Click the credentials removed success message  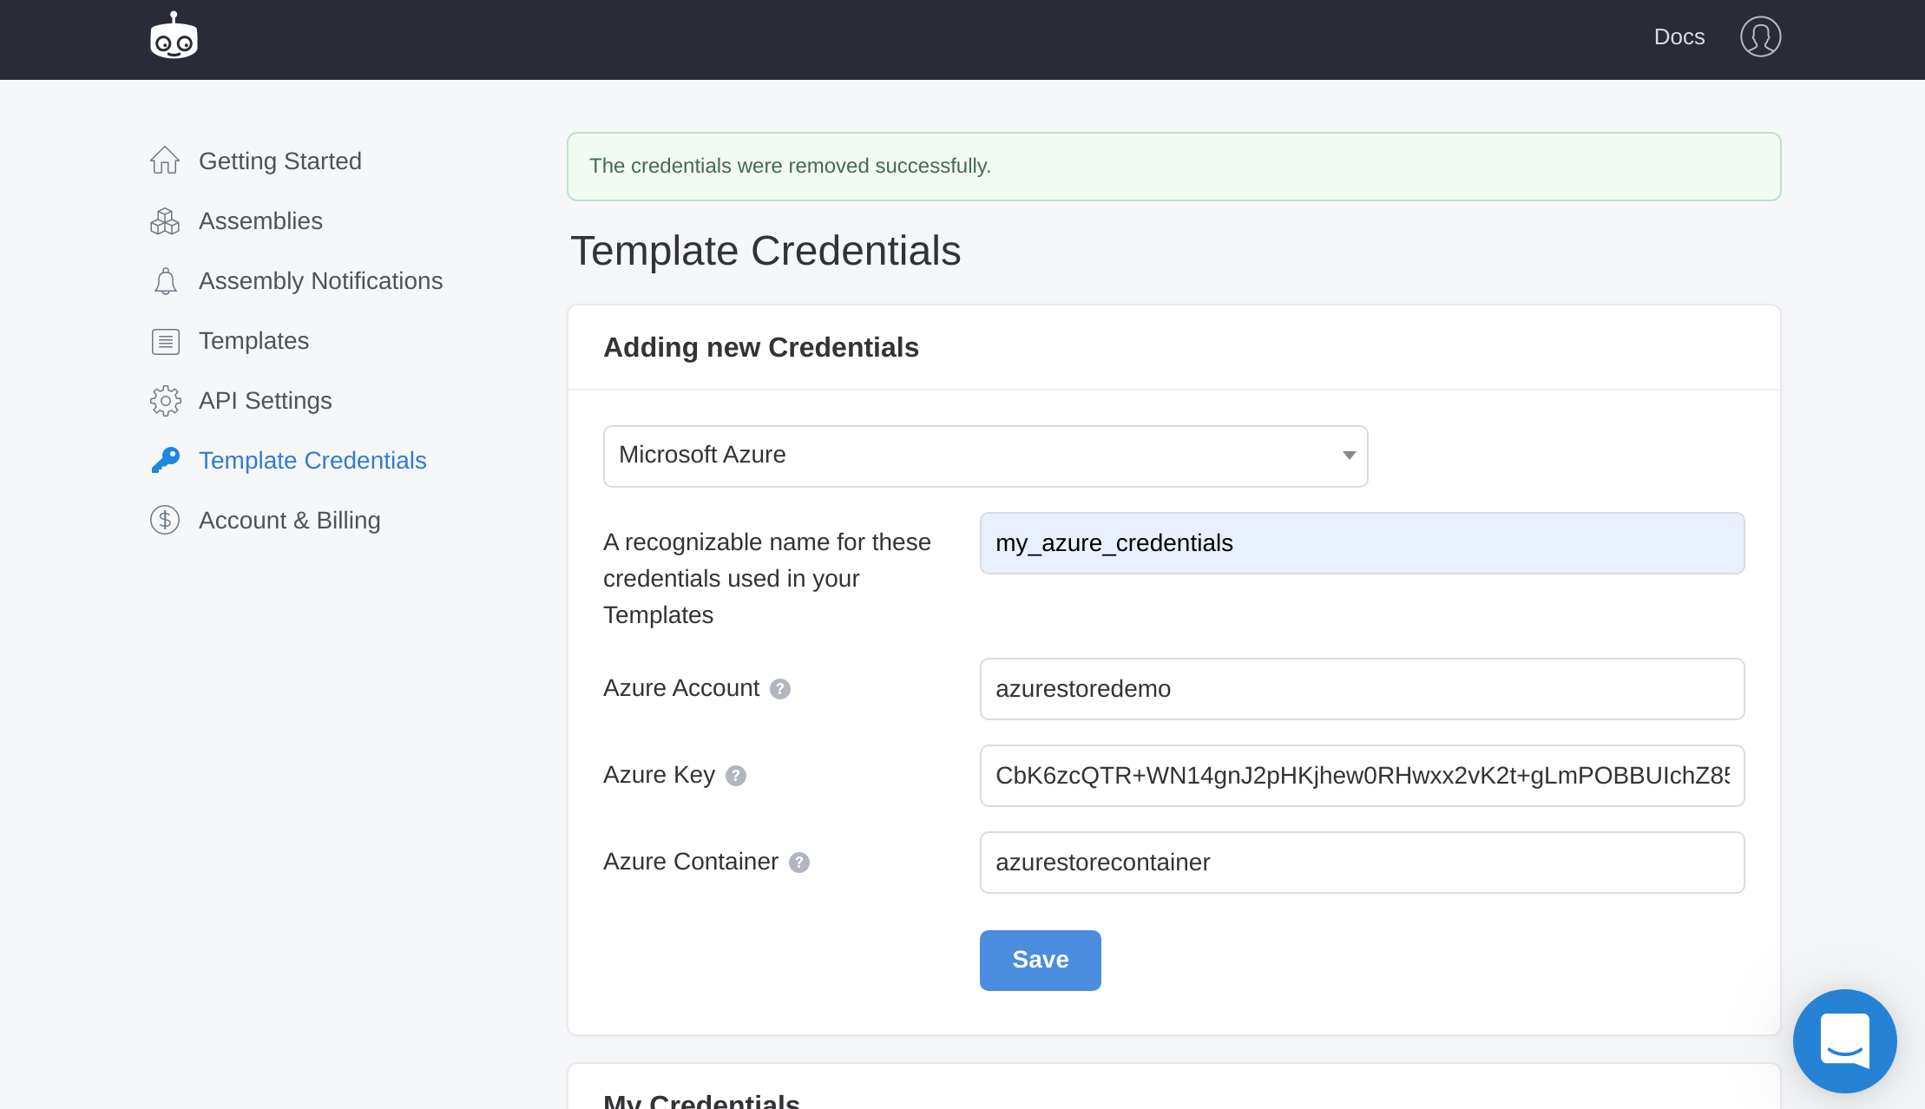pos(1173,167)
